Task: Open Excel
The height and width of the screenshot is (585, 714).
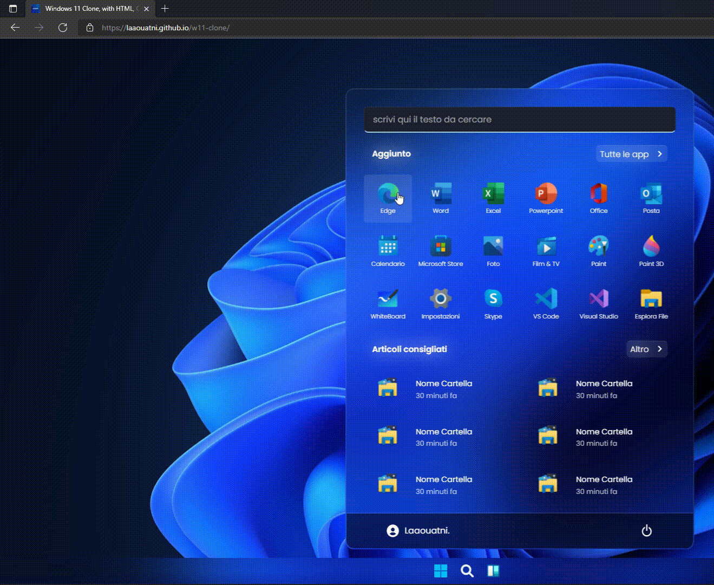Action: [x=493, y=198]
